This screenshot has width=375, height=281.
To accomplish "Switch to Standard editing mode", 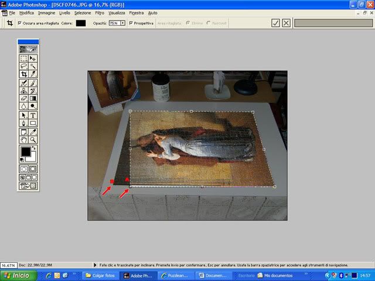I will 23,169.
